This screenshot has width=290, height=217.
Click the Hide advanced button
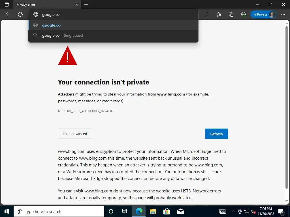coord(75,134)
